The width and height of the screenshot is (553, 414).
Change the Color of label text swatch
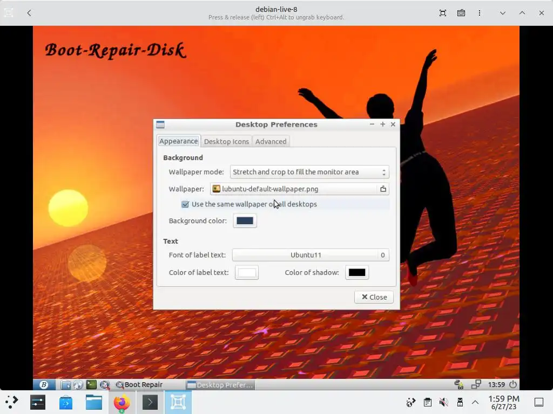tap(246, 272)
